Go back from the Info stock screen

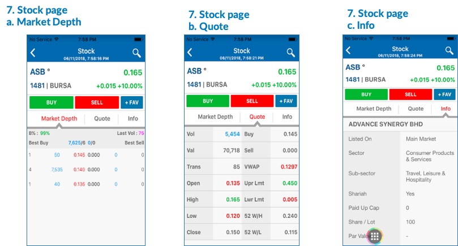click(x=348, y=50)
